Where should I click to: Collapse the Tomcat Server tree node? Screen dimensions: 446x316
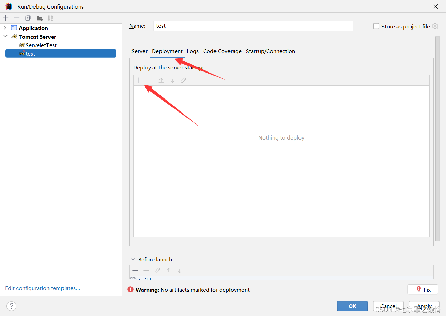tap(5, 36)
